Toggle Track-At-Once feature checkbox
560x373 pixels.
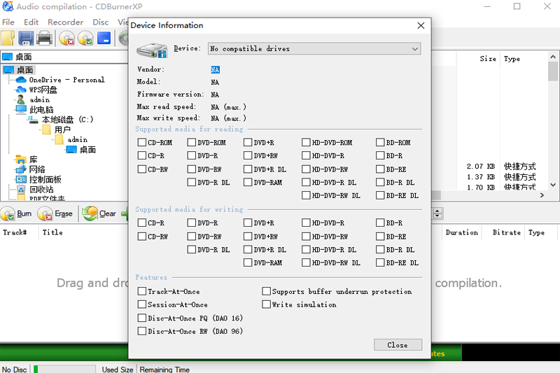[142, 291]
